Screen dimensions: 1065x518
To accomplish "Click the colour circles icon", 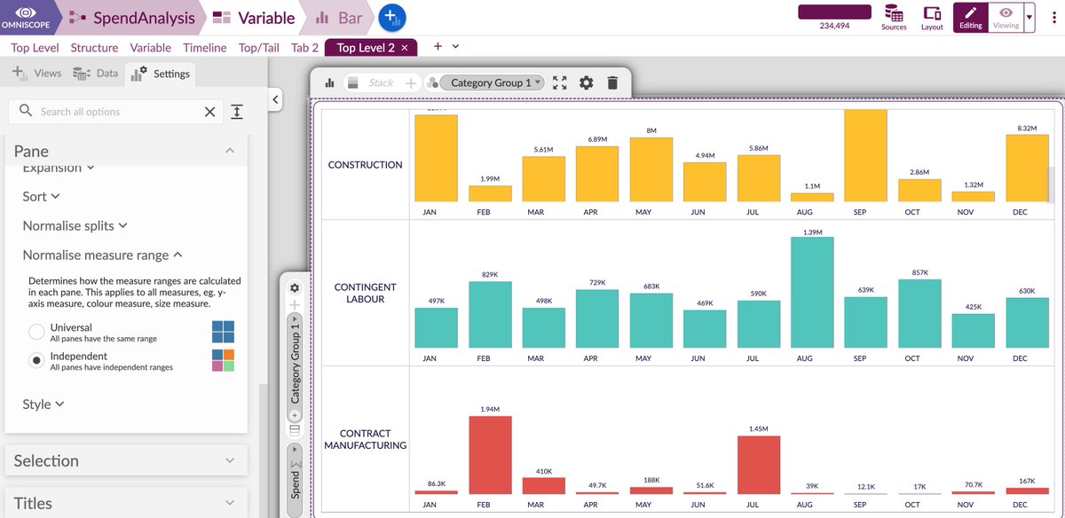I will [x=433, y=82].
